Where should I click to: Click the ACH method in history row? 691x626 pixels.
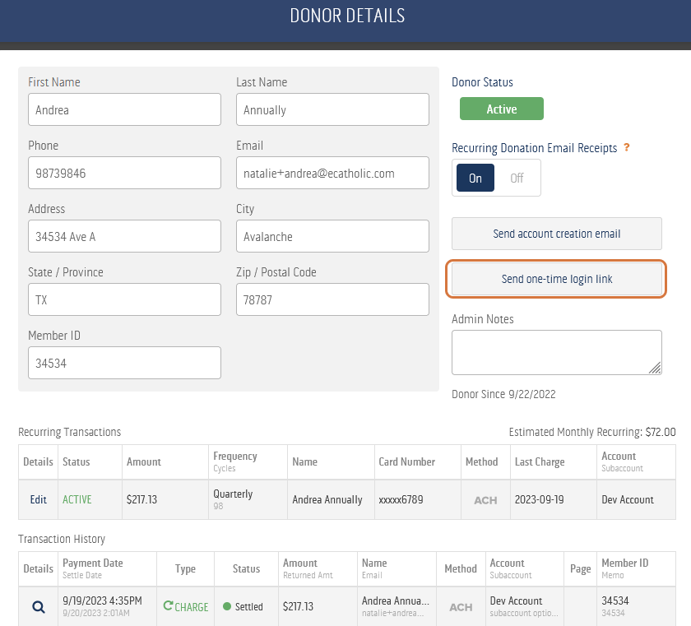(x=461, y=607)
